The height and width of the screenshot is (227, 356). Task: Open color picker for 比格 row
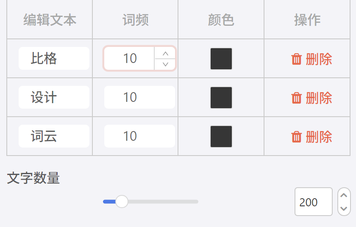(x=221, y=59)
